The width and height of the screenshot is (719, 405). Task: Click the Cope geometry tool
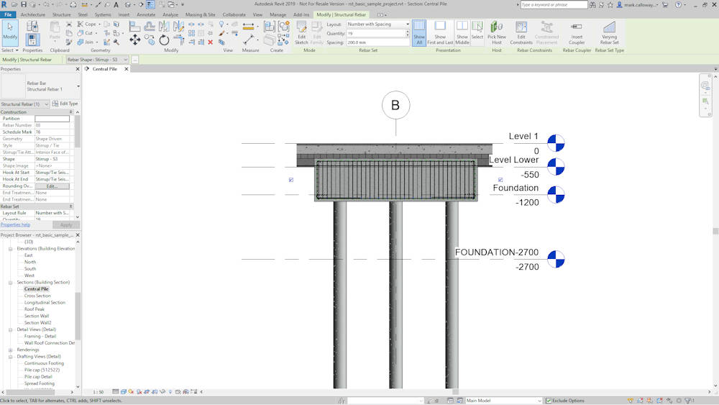coord(87,24)
